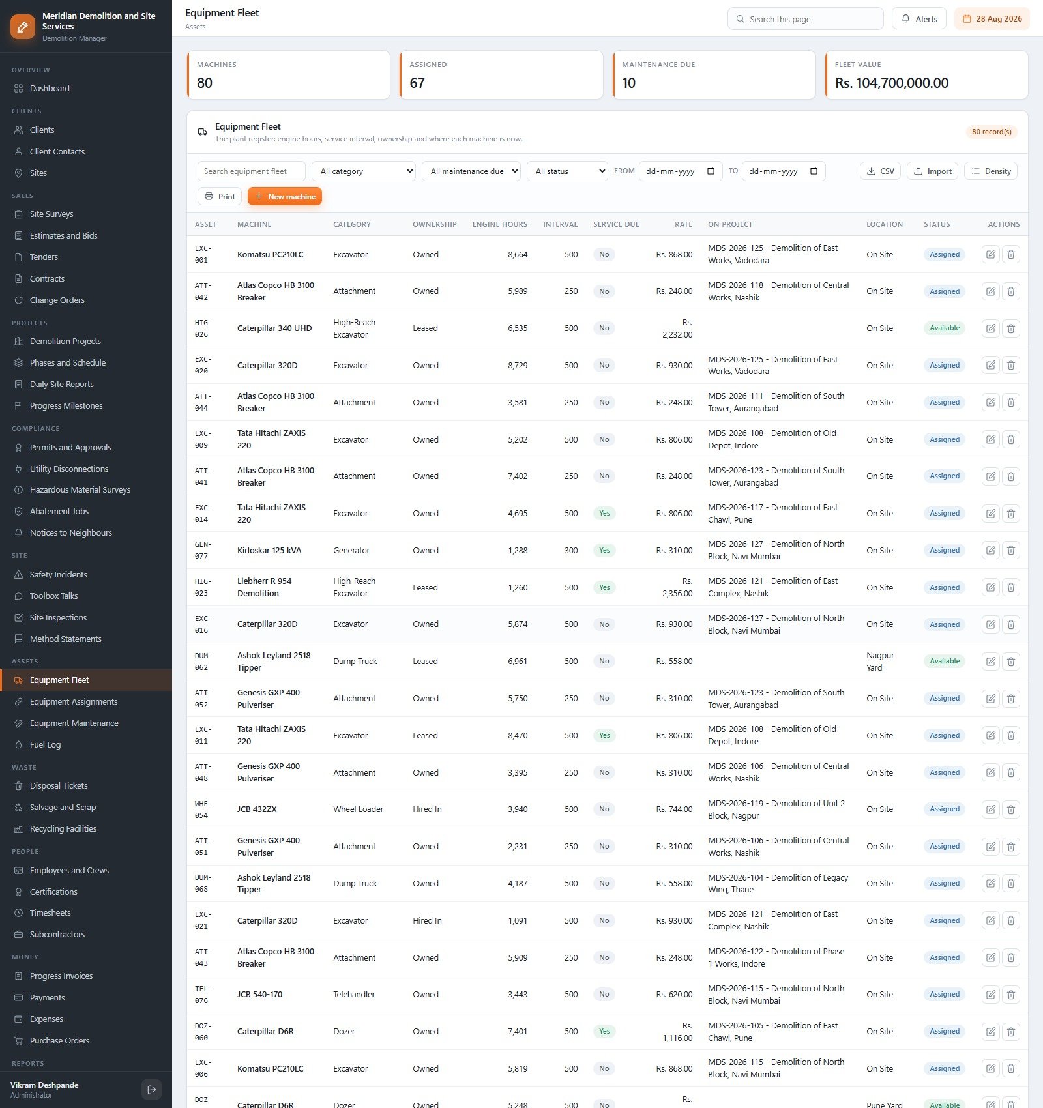Navigate to Demolition Projects
The height and width of the screenshot is (1108, 1043).
coord(86,342)
